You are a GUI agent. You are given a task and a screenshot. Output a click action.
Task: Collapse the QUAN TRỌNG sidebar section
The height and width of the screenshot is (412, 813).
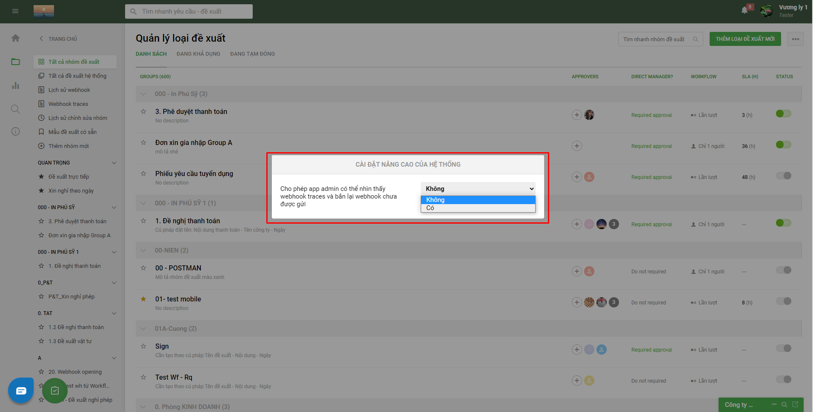(114, 163)
